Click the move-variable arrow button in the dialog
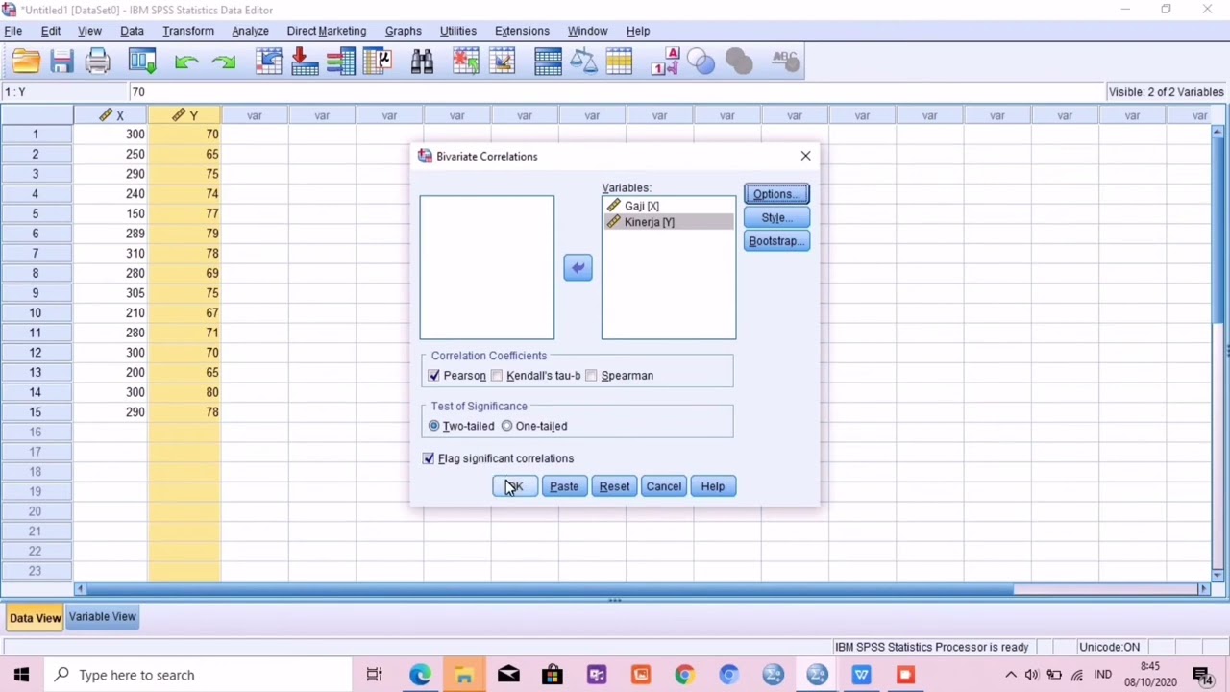1230x692 pixels. coord(578,268)
